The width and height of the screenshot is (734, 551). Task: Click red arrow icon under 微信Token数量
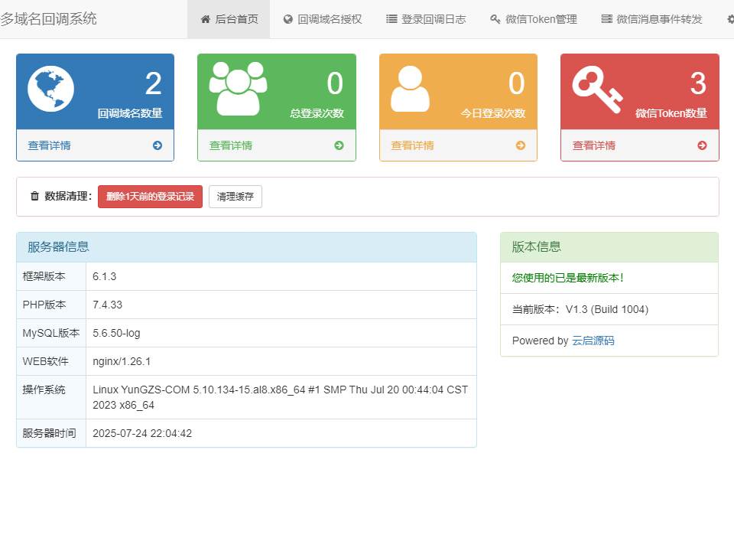(x=702, y=145)
